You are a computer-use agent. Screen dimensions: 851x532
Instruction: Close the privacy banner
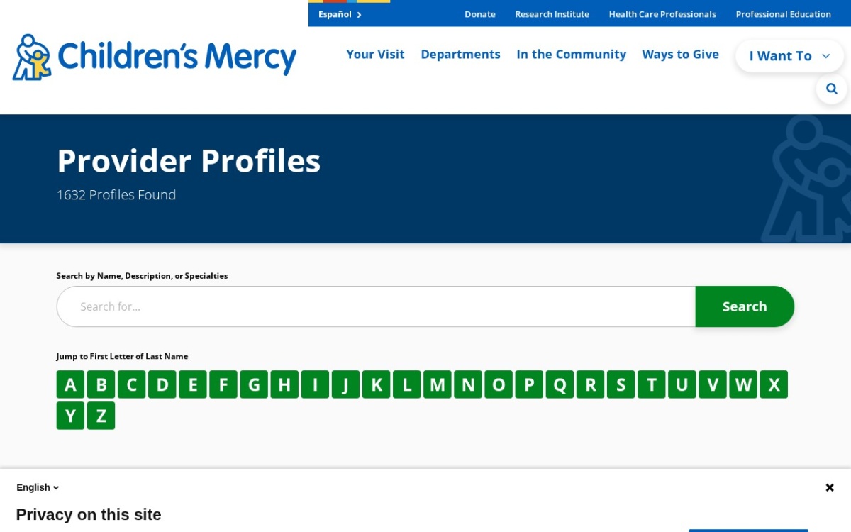[x=830, y=487]
